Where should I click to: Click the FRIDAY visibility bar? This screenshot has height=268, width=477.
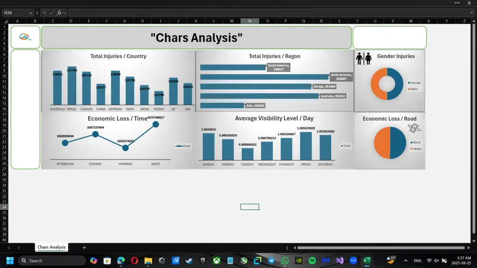click(306, 146)
